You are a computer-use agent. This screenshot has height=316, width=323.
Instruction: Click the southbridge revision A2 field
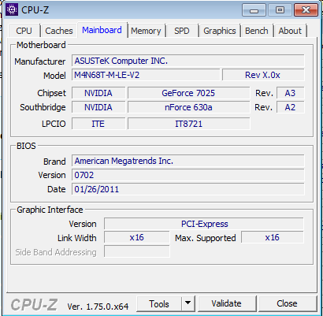[290, 107]
